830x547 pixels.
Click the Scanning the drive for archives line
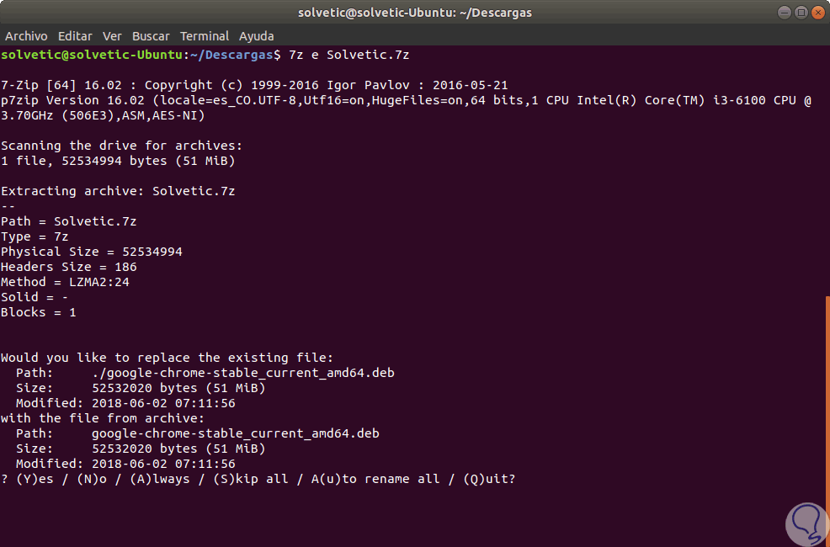[x=121, y=146]
